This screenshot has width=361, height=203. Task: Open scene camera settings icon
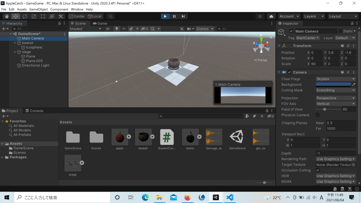click(x=189, y=29)
